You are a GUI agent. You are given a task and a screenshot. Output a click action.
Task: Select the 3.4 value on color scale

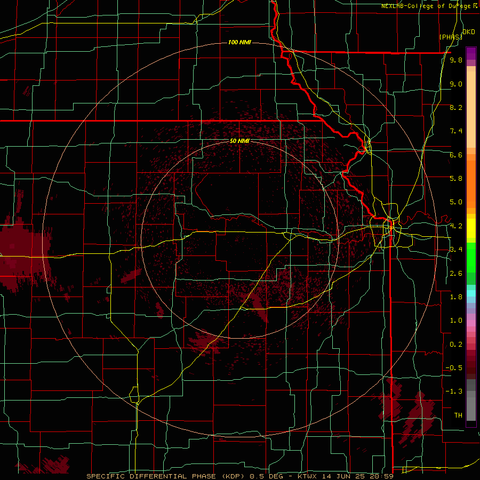[x=456, y=250]
